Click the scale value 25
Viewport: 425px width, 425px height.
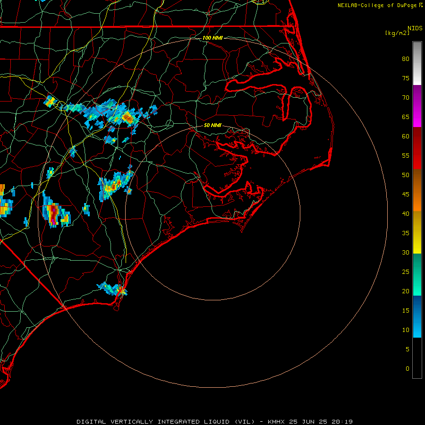pyautogui.click(x=406, y=272)
